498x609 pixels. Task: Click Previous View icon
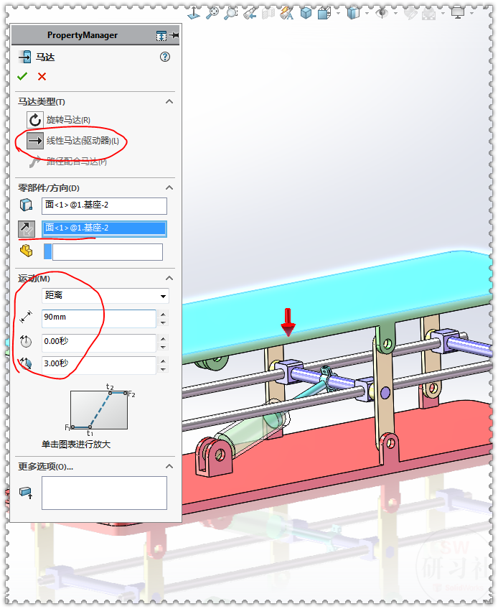point(250,14)
